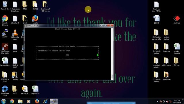This screenshot has width=184, height=104.
Task: Open File Explorer from the taskbar
Action: coord(20,101)
